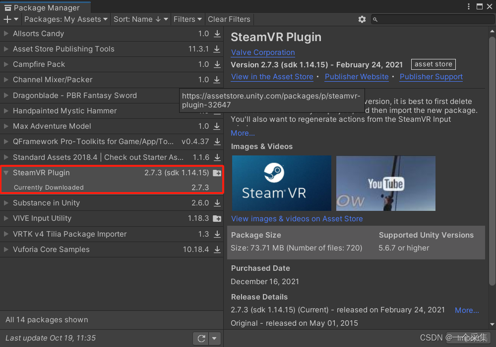The width and height of the screenshot is (496, 347).
Task: Click the scrollbar up arrow in details panel
Action: coord(492,31)
